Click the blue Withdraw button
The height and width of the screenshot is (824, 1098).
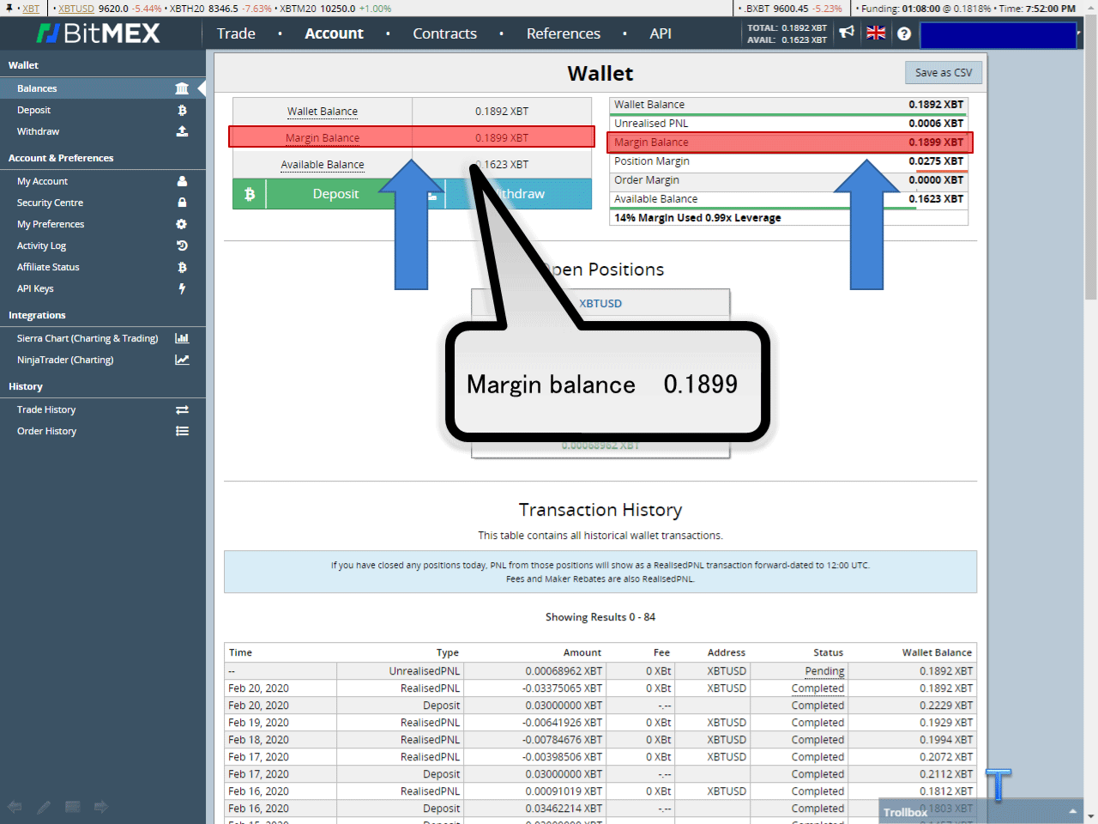coord(518,194)
